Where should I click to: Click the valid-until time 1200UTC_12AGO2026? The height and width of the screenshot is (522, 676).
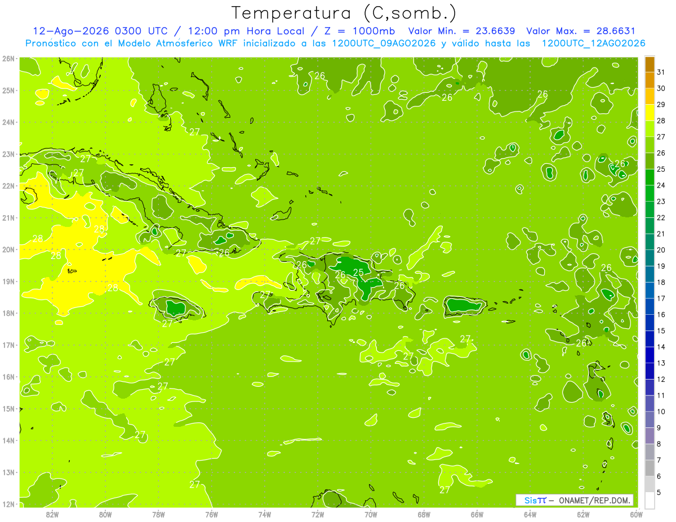593,43
